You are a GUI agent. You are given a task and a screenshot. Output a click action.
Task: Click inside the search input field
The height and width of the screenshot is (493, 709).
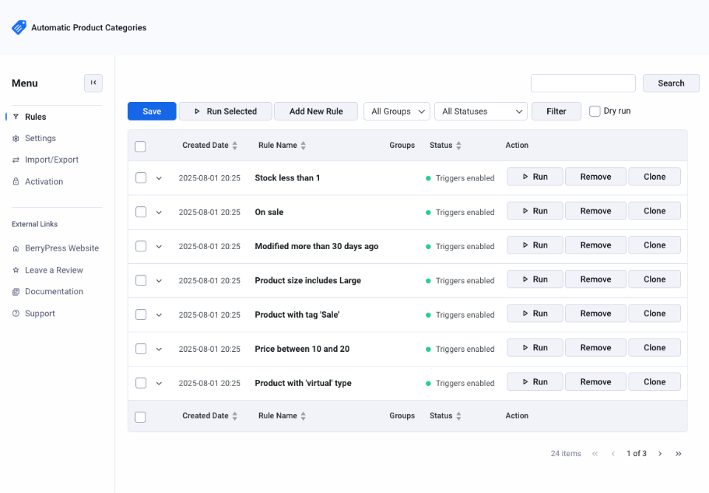pyautogui.click(x=583, y=83)
